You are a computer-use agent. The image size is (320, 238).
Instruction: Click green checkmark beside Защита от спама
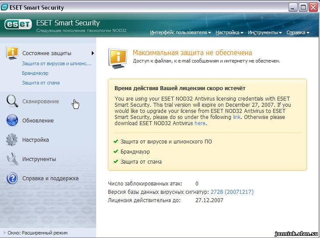[x=116, y=161]
